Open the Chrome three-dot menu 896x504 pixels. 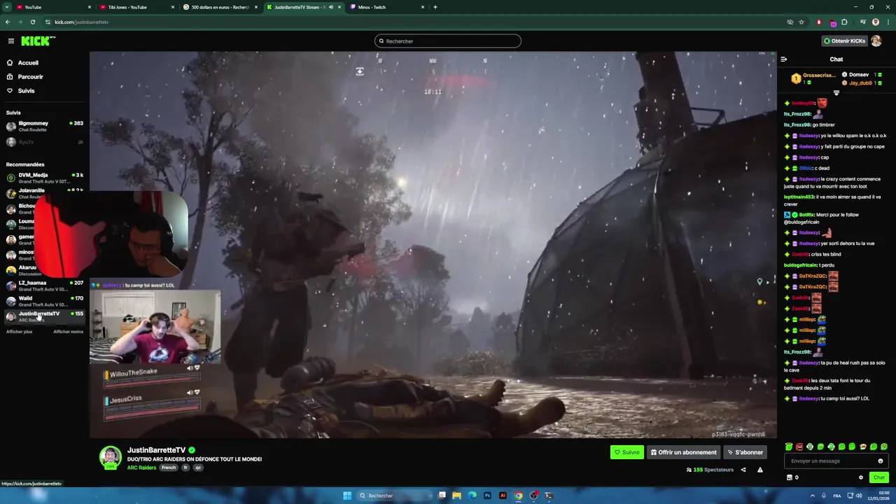pos(888,22)
